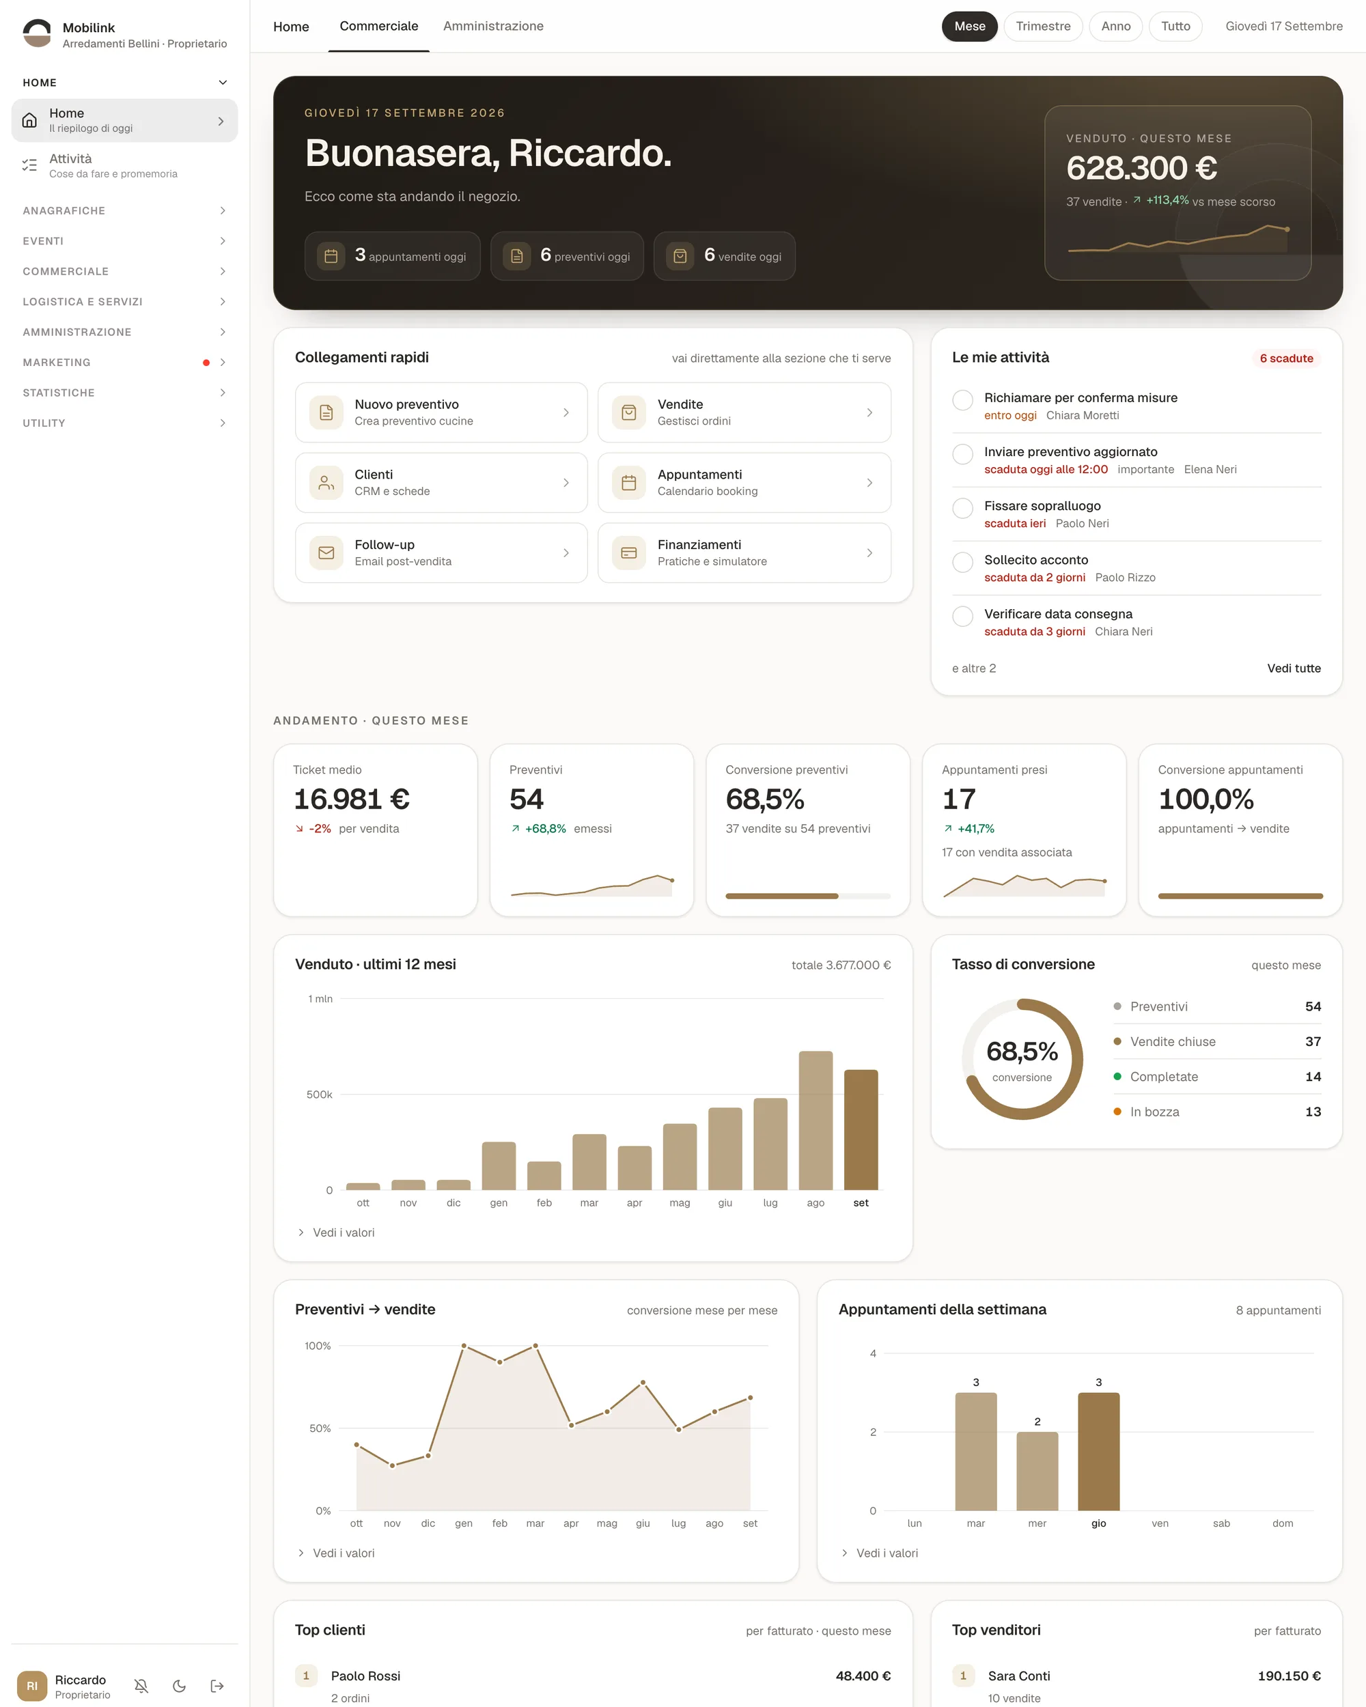Expand the Marketing sidebar section
1366x1707 pixels.
tap(124, 363)
